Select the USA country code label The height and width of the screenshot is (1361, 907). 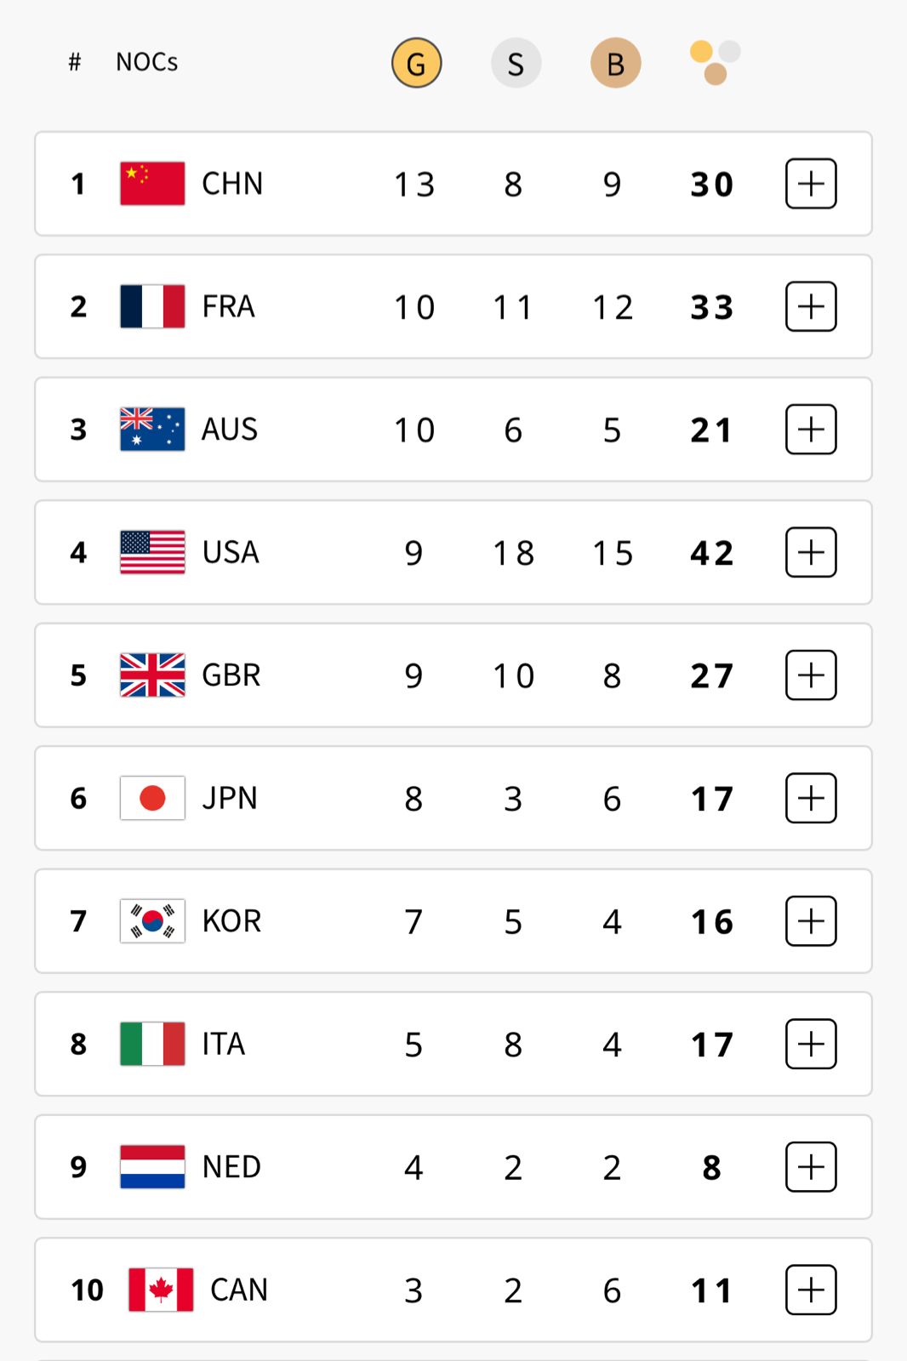click(231, 553)
